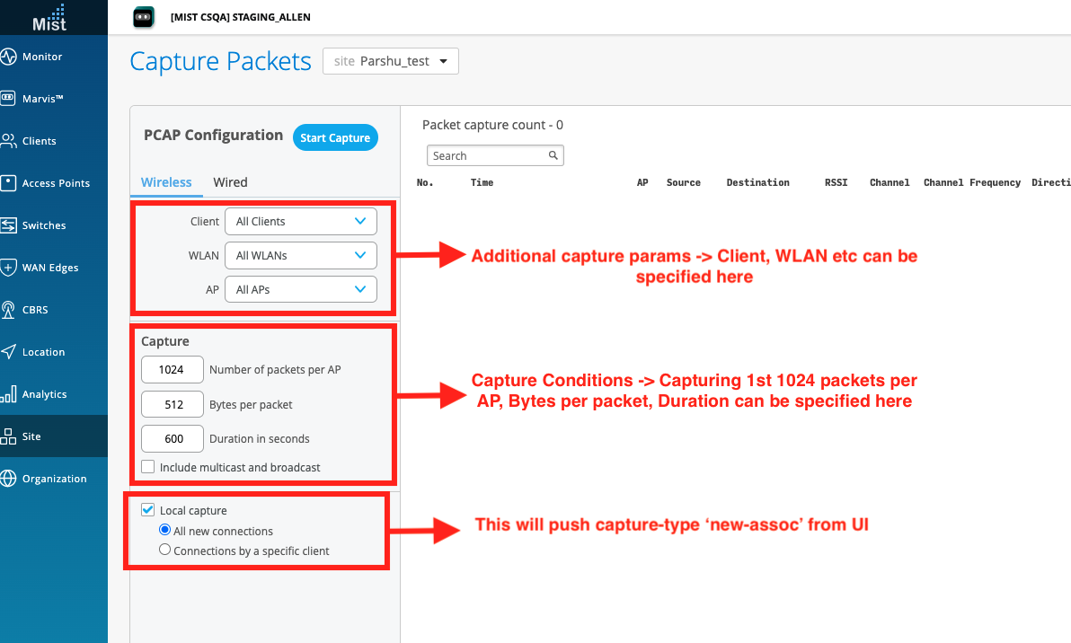Switch to the Wired tab
Screen dimensions: 1071x643
pyautogui.click(x=230, y=182)
